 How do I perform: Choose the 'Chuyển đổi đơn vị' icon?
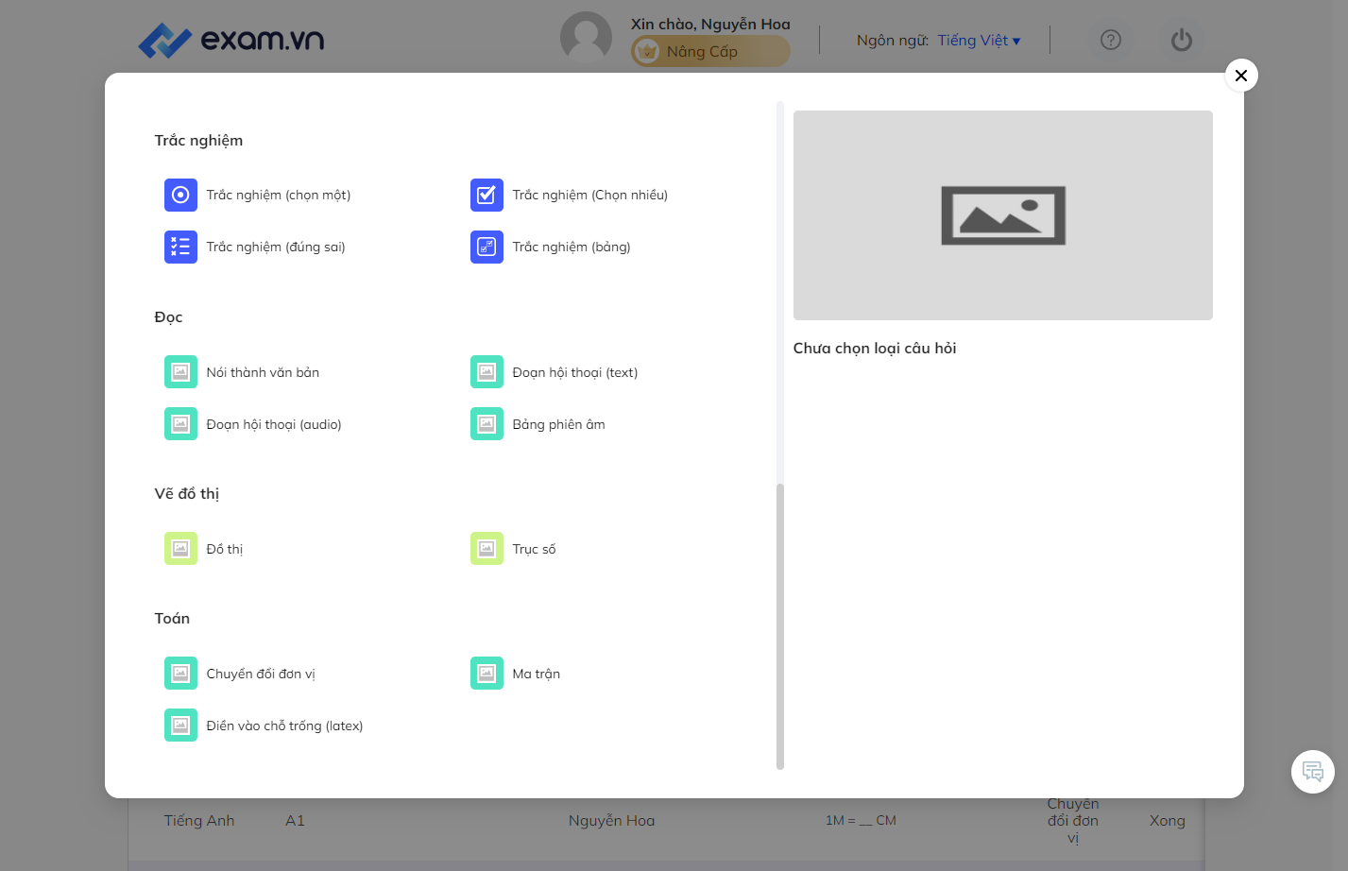180,674
